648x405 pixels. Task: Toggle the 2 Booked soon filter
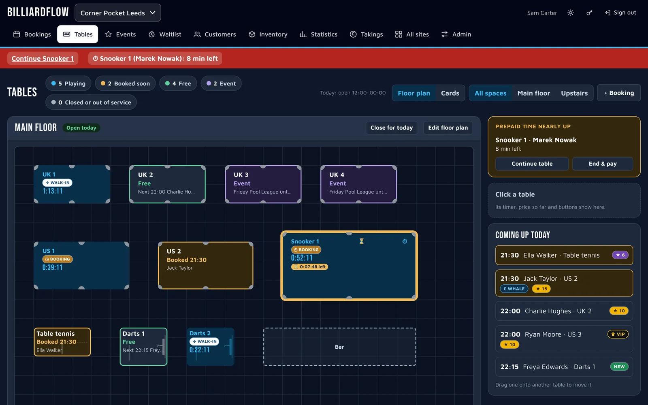pyautogui.click(x=125, y=83)
